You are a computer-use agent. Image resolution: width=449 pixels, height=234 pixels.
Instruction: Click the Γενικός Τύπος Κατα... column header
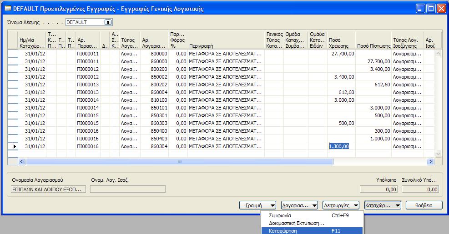[x=274, y=40]
